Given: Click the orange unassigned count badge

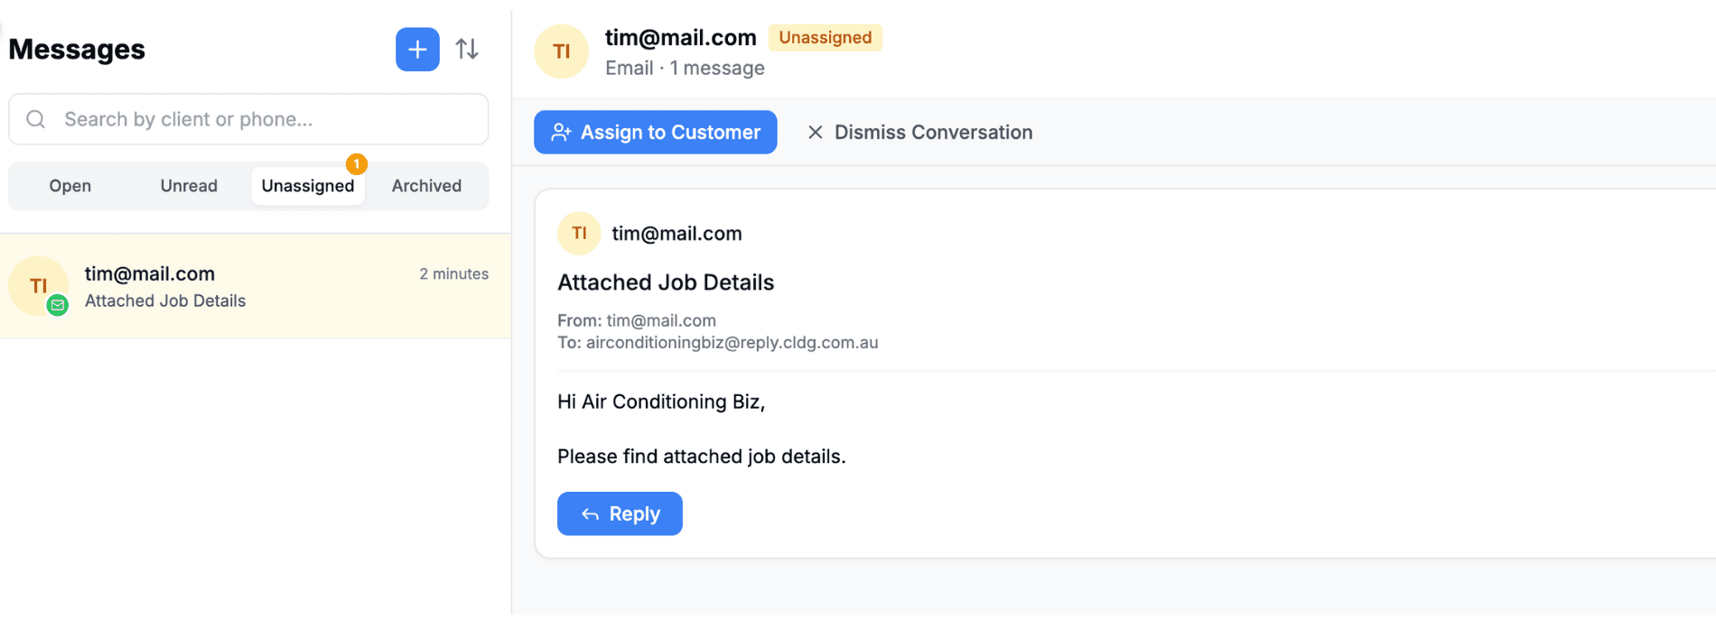Looking at the screenshot, I should click(x=357, y=164).
